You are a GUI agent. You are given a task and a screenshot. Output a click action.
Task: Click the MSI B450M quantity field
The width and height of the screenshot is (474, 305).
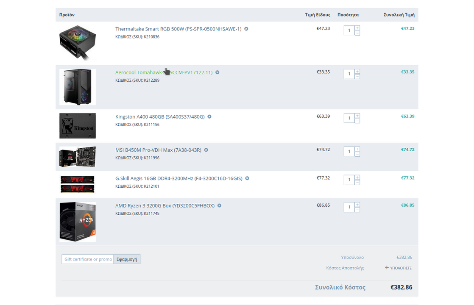coord(349,151)
